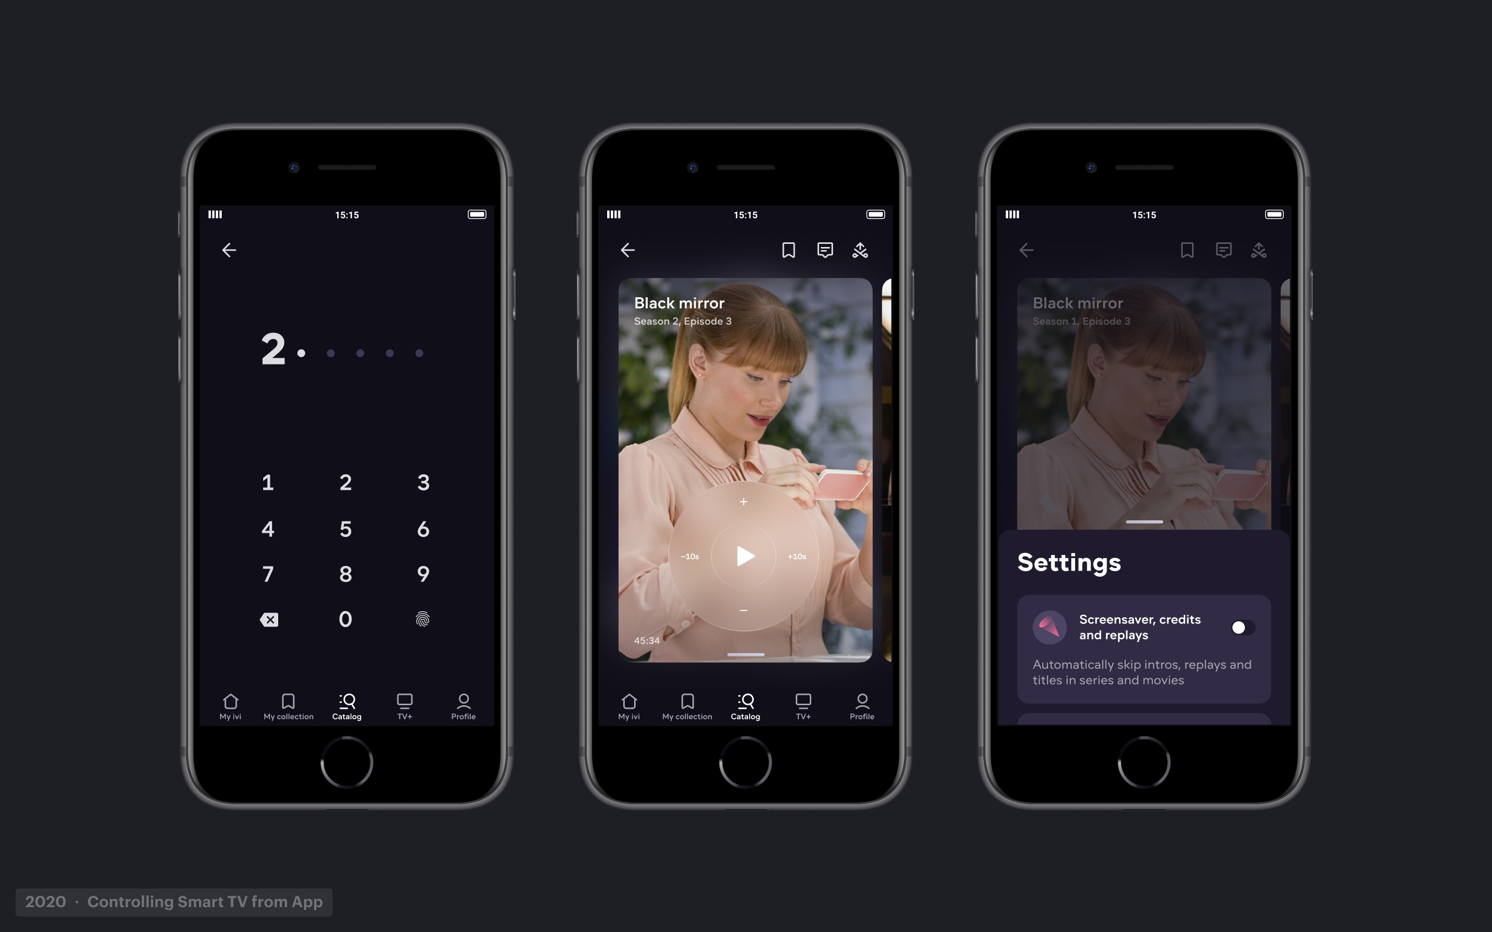The image size is (1492, 932).
Task: Tap the comment/chat icon on video screen
Action: pos(824,250)
